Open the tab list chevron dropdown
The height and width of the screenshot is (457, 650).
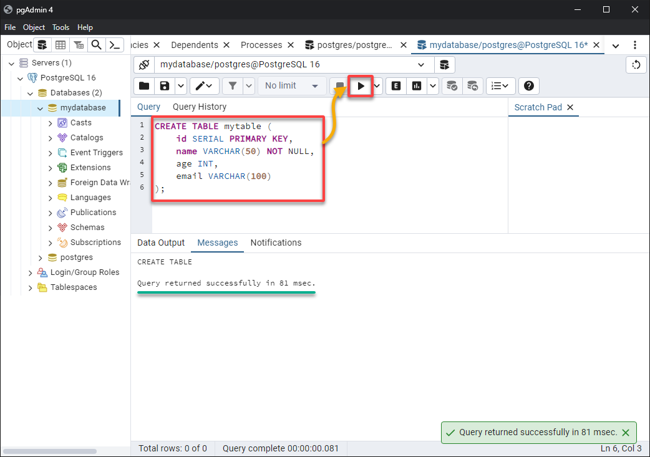click(x=616, y=46)
